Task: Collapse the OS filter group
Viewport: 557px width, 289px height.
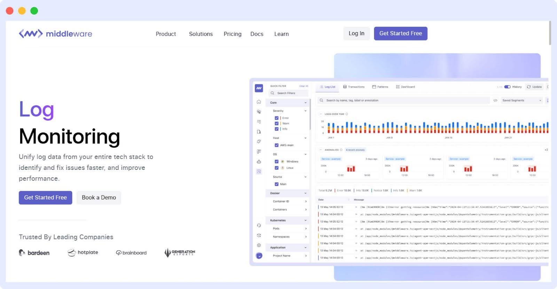Action: [x=306, y=154]
